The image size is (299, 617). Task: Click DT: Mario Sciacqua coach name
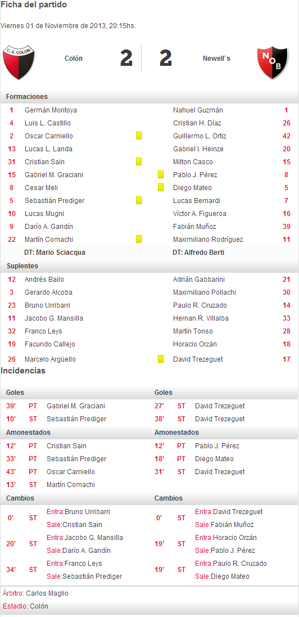coord(55,253)
